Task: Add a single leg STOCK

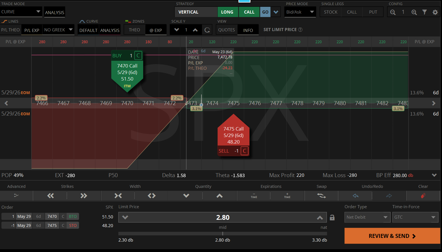Action: click(x=331, y=12)
